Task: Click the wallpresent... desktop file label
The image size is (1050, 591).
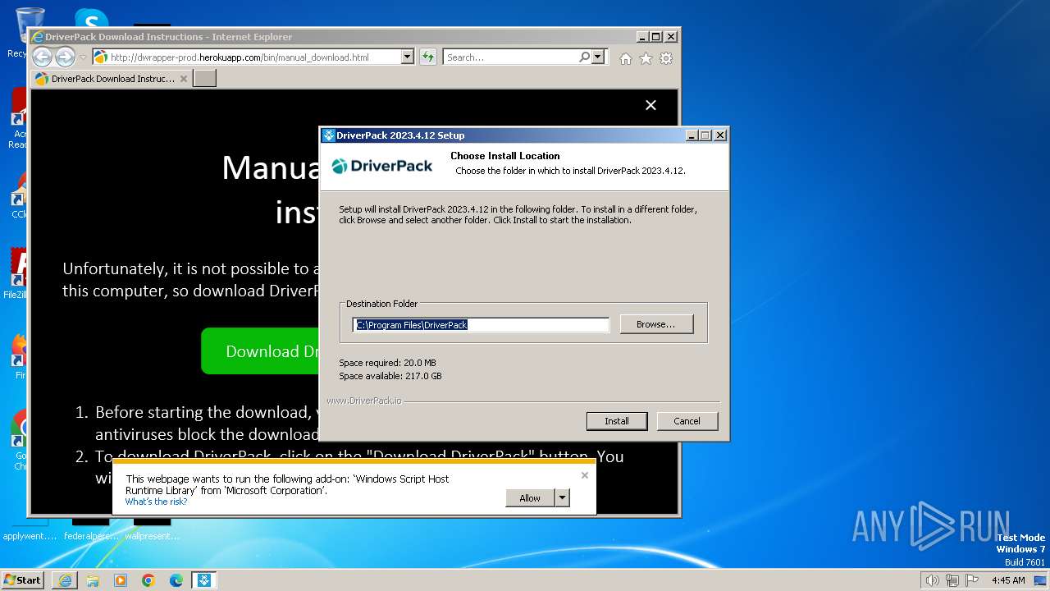Action: click(x=153, y=536)
